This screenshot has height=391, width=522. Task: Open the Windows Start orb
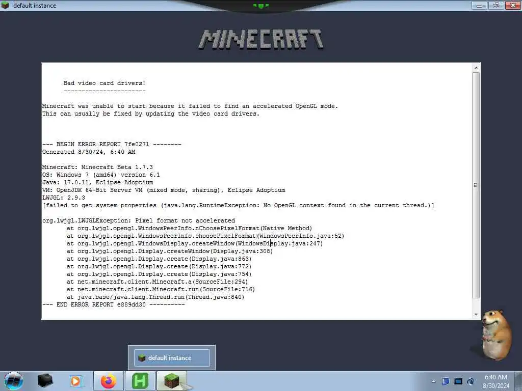[x=13, y=381]
